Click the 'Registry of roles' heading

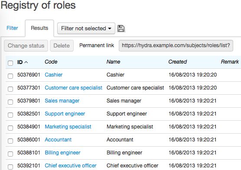pos(38,5)
